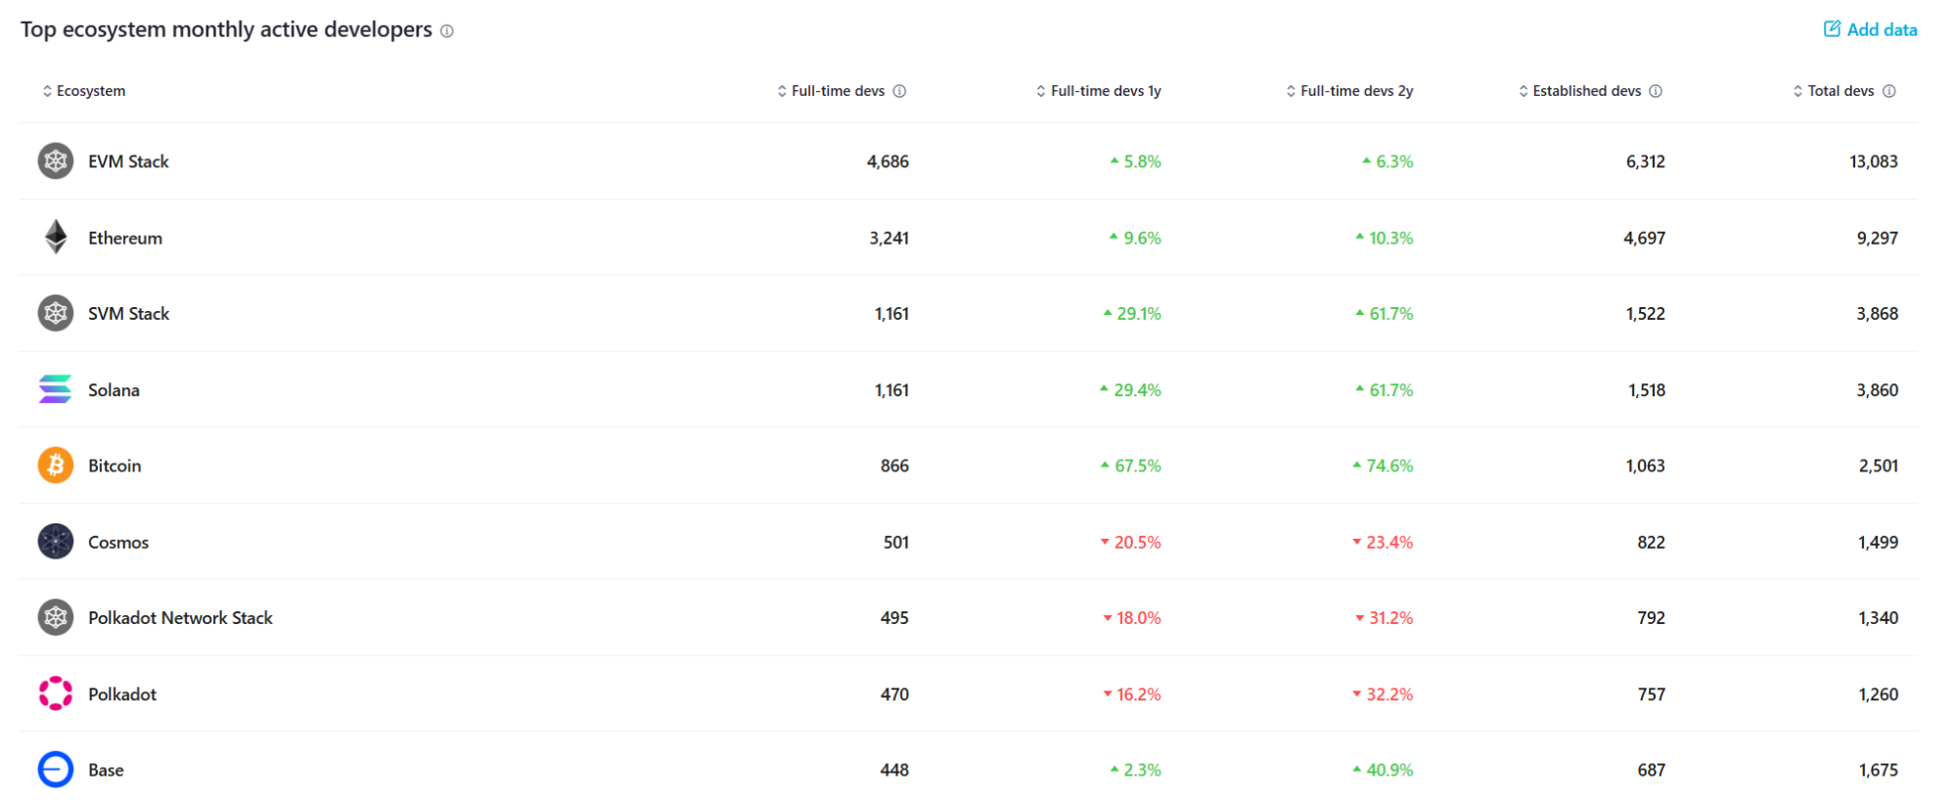Select Bitcoin 2y change 74.6%
Screen dimensions: 1956x805
(x=1384, y=466)
